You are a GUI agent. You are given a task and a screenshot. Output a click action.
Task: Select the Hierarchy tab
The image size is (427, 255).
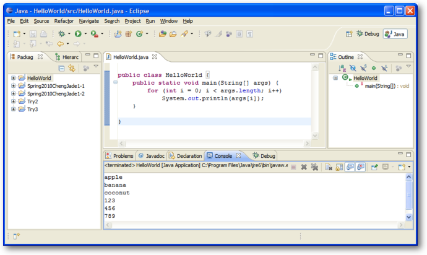pos(67,57)
